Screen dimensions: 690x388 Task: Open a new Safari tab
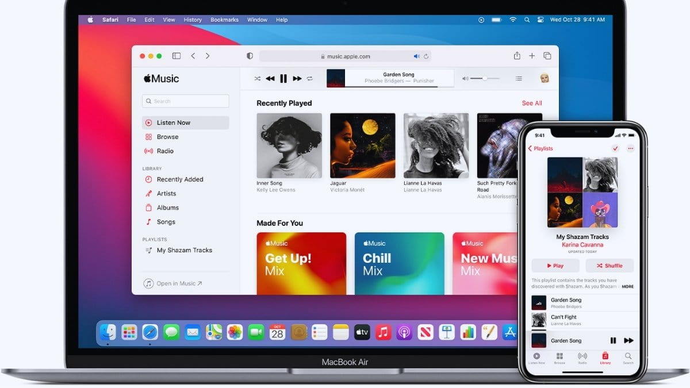(532, 56)
